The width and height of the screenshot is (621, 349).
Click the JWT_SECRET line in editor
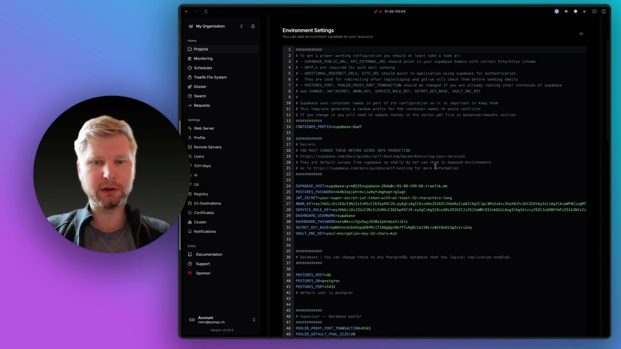[374, 198]
